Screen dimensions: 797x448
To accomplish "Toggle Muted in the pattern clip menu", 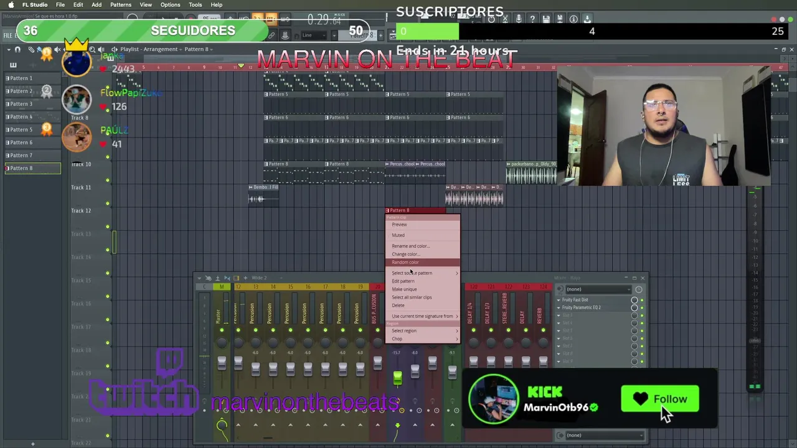I will 423,235.
